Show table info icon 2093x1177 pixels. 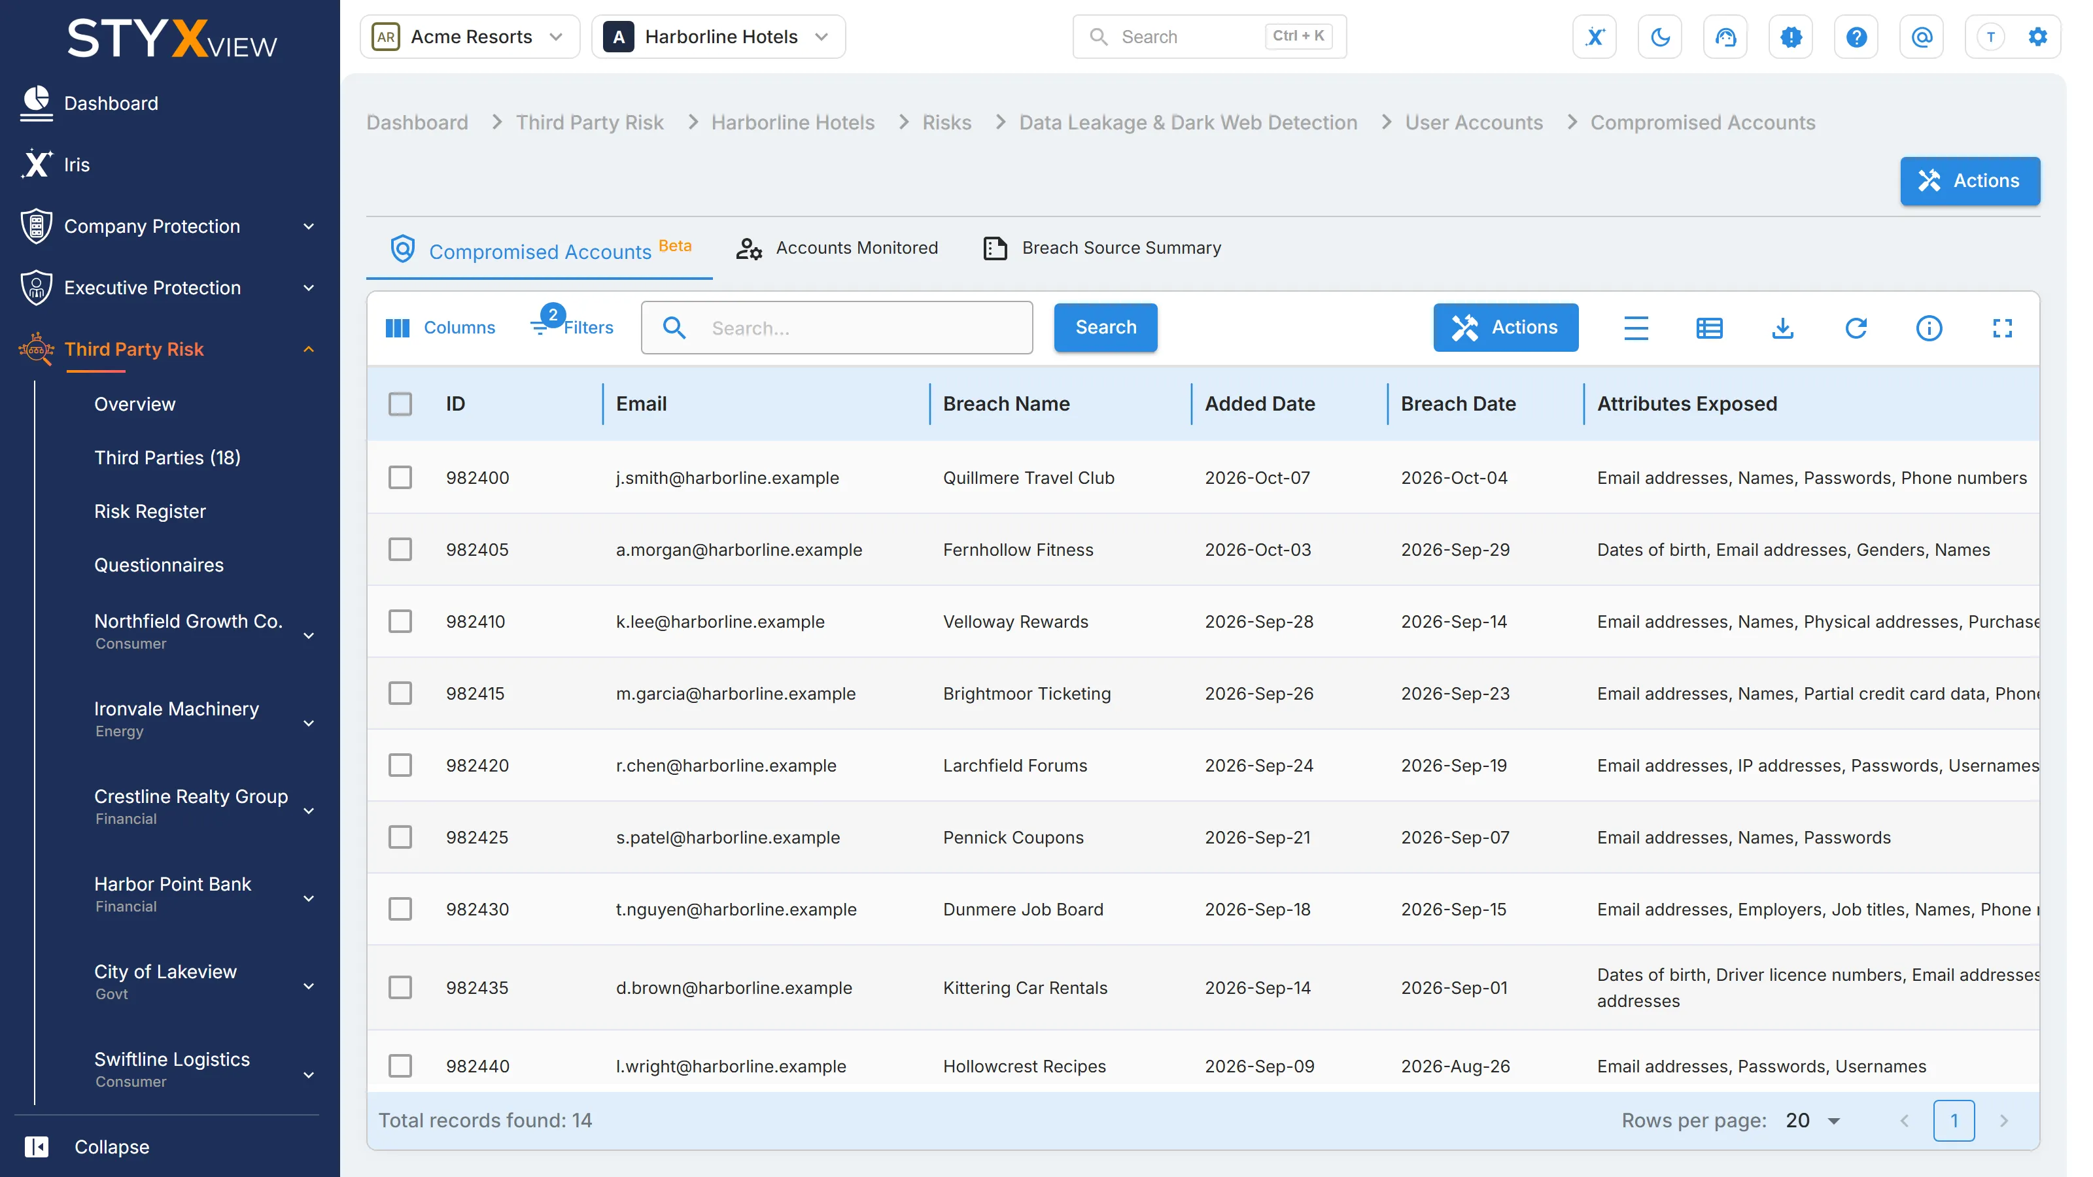1929,328
